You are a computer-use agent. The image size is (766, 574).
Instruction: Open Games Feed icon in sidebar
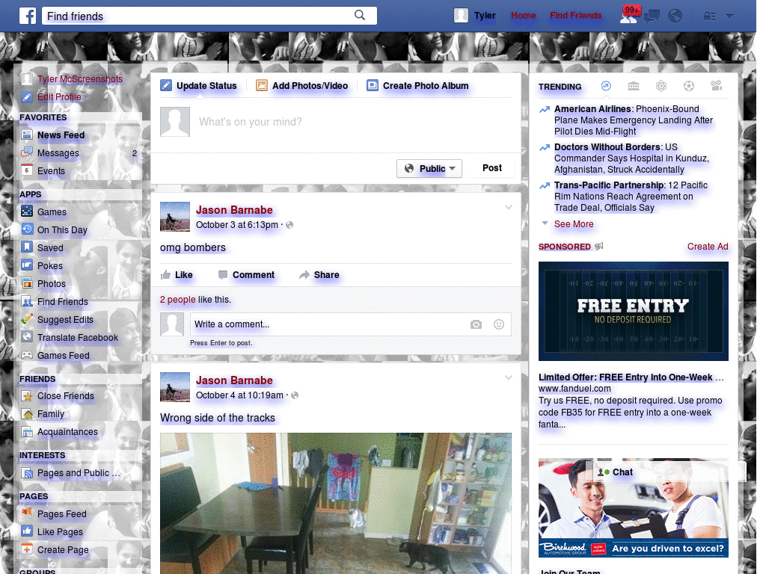(27, 355)
